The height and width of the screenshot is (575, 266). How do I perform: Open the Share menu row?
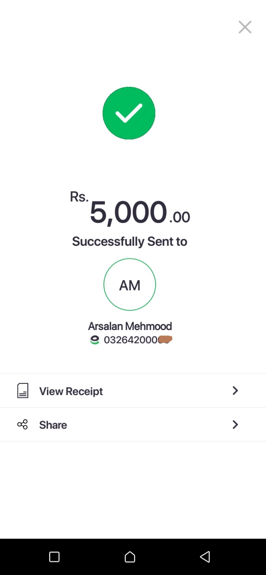133,424
